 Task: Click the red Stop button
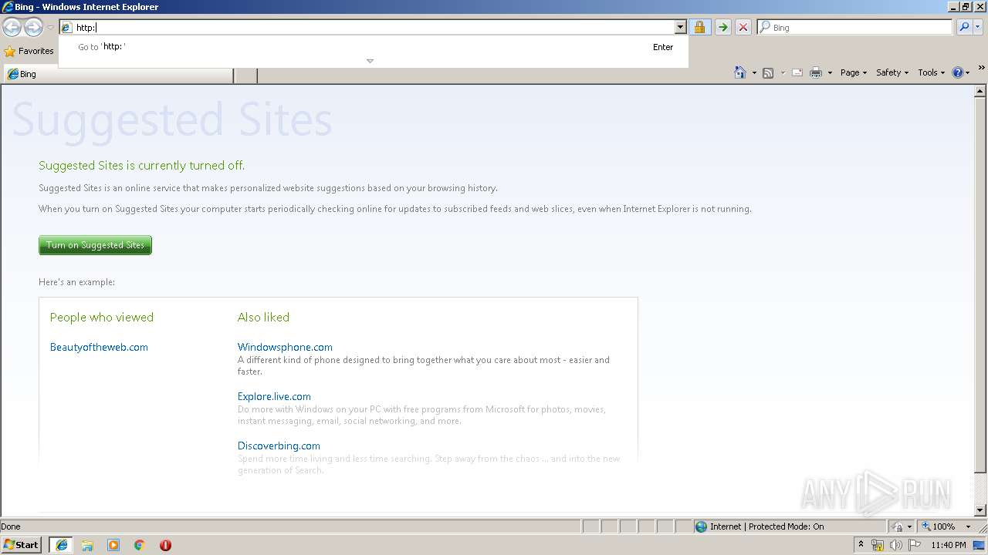point(743,28)
